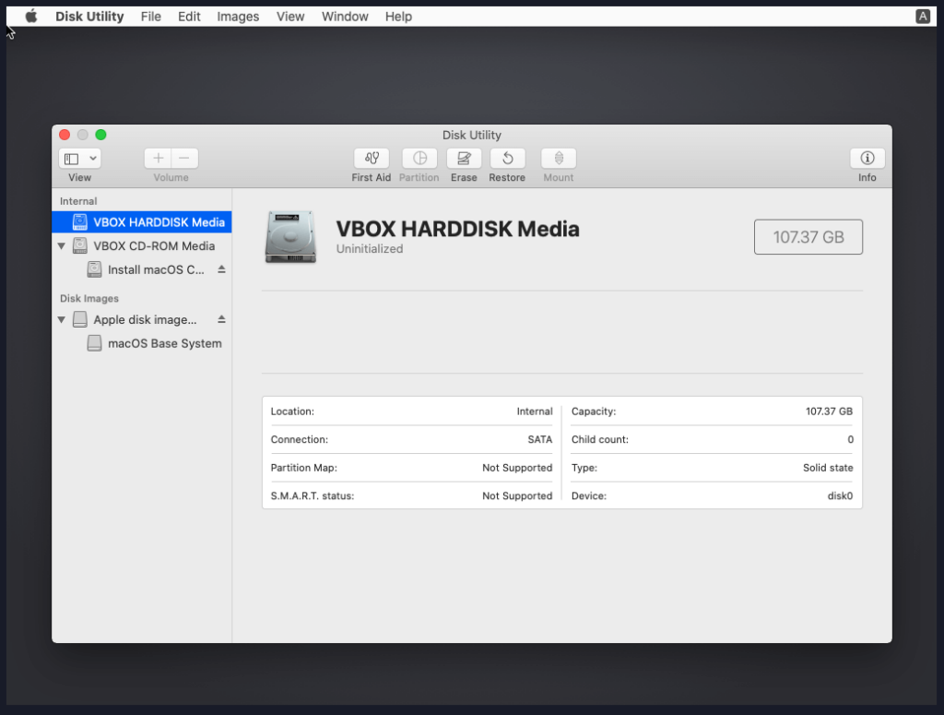Click the SATA connection value

click(540, 440)
